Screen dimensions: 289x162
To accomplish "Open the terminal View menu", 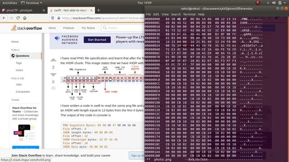I will pyautogui.click(x=165, y=14).
